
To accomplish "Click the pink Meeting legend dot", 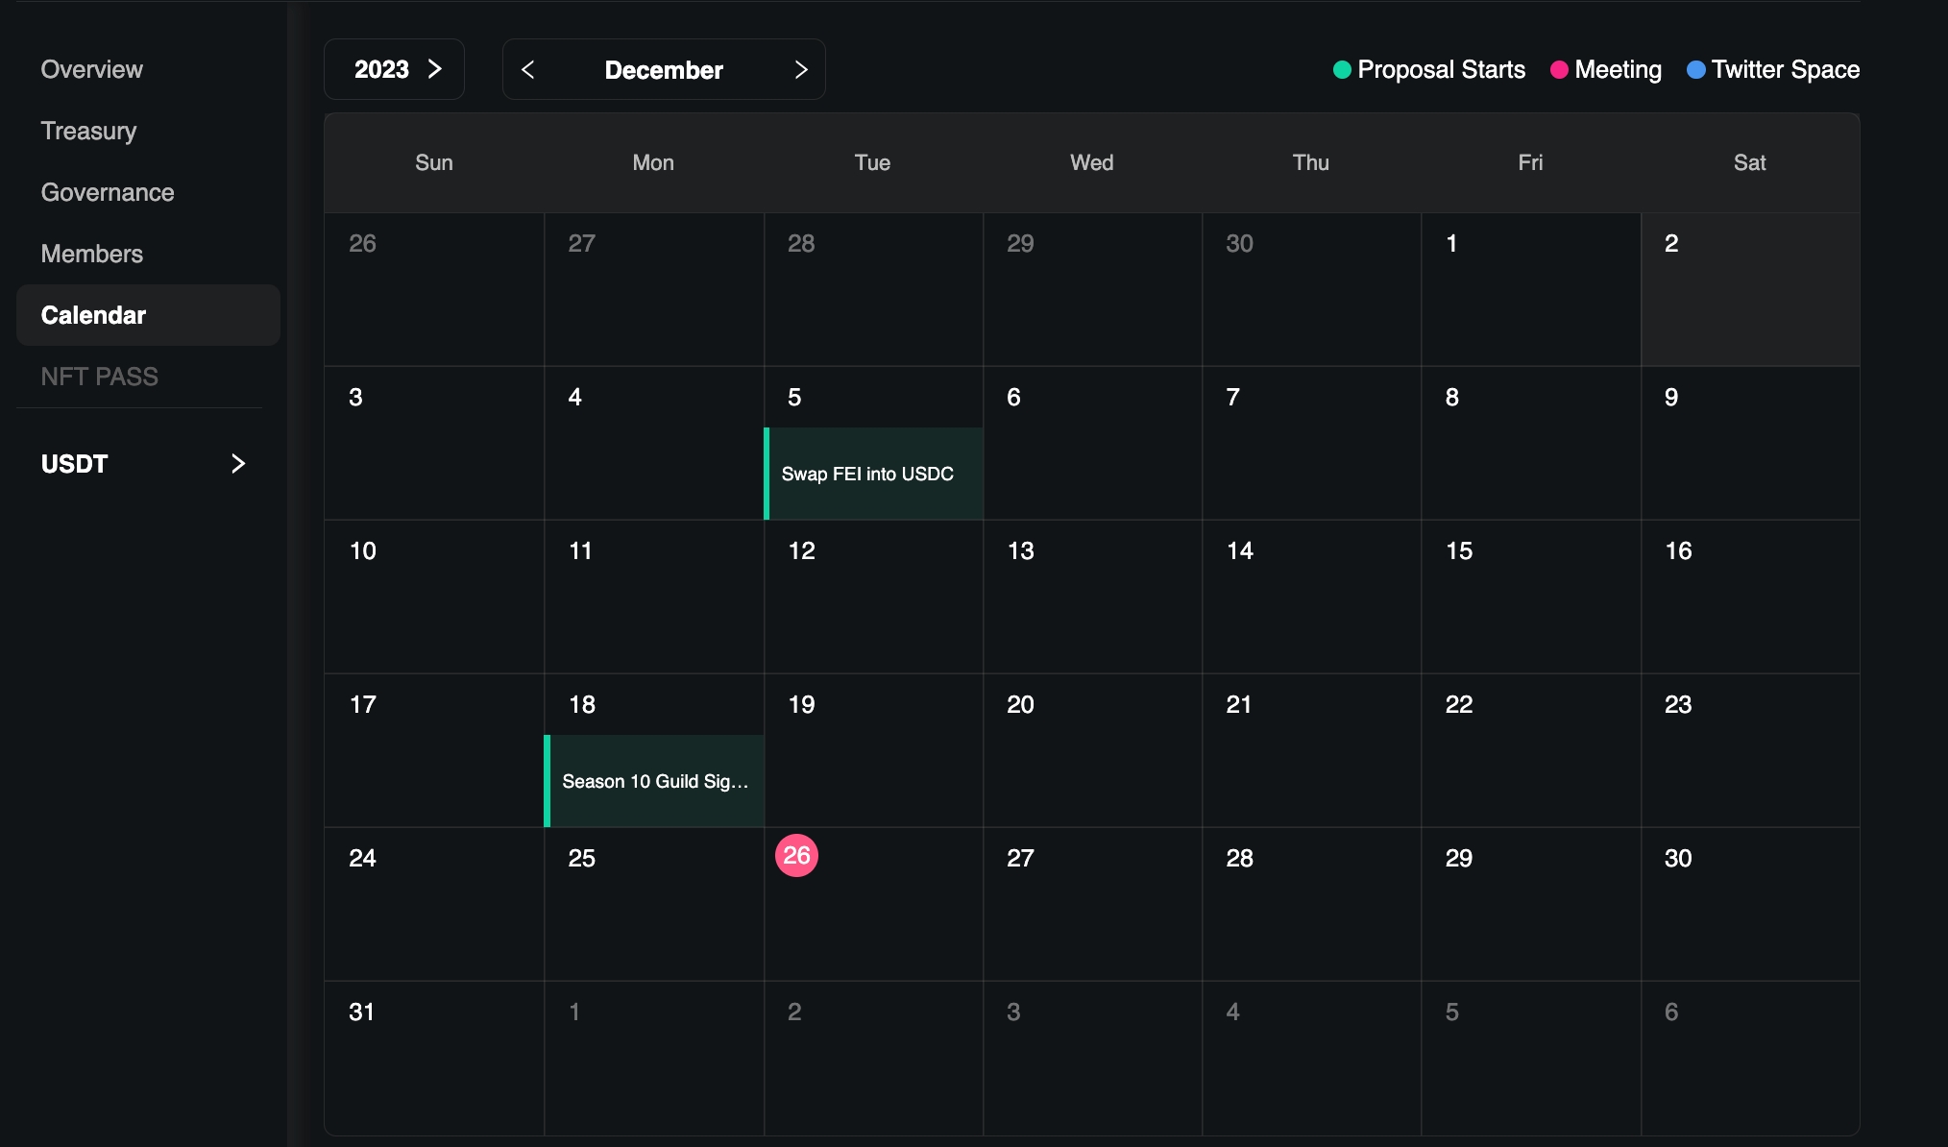I will pos(1559,70).
